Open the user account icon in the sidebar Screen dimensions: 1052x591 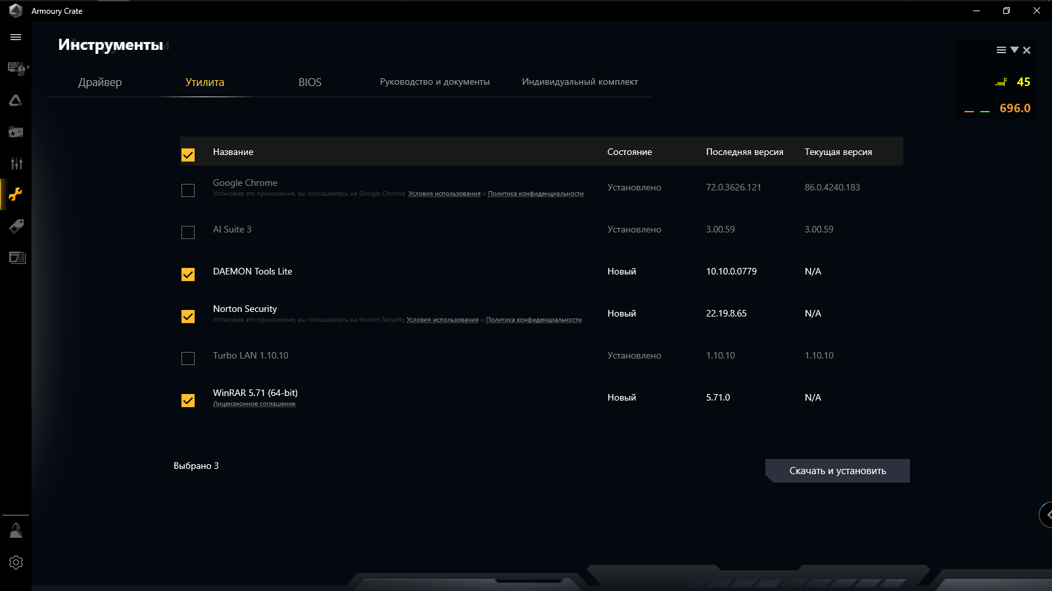pos(16,531)
